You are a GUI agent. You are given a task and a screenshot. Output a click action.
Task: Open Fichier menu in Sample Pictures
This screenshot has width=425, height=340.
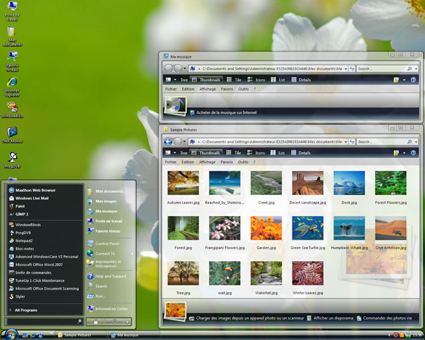[x=171, y=162]
